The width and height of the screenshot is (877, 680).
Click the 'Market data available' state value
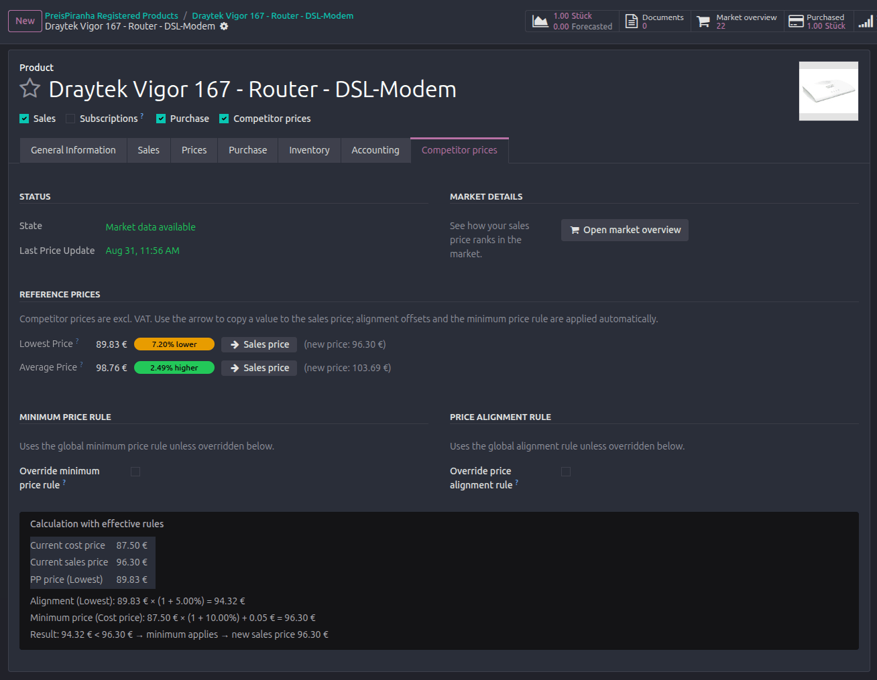click(x=151, y=227)
